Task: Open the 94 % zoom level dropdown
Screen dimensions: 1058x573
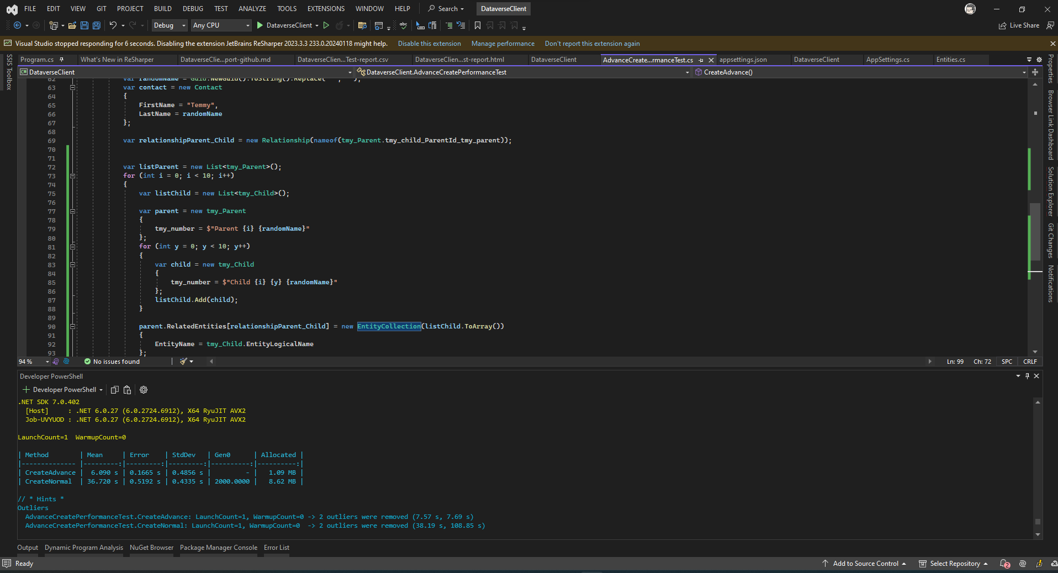Action: click(x=34, y=362)
